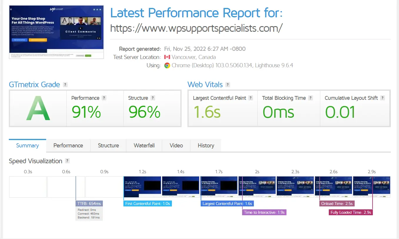
Task: Open the Video tab
Action: pyautogui.click(x=176, y=146)
